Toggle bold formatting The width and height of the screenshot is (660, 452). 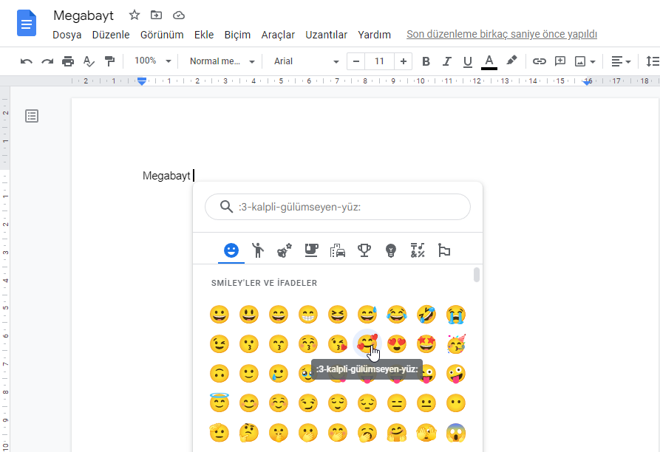tap(426, 61)
